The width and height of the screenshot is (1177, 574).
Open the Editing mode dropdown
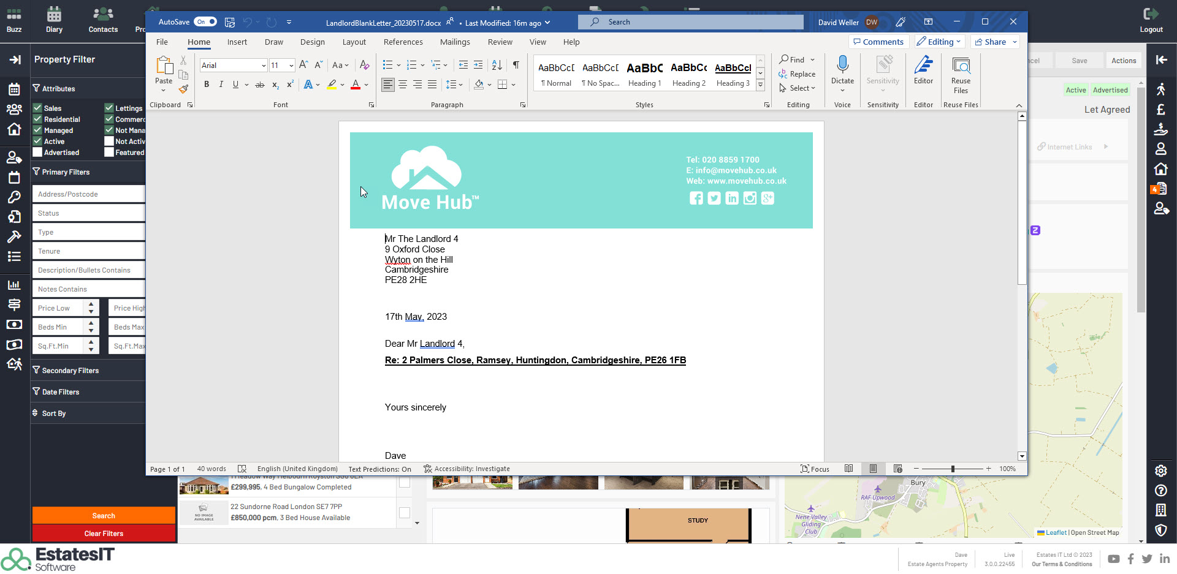point(940,42)
